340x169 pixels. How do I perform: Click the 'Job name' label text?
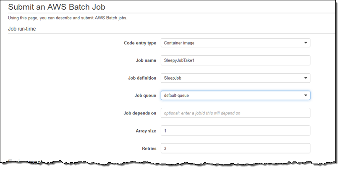click(x=146, y=60)
